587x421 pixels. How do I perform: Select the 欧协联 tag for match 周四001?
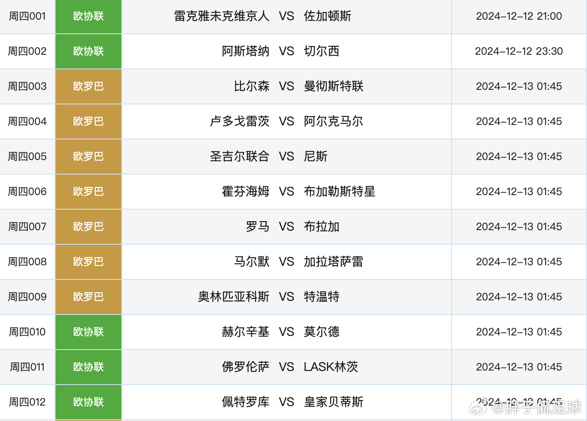(88, 16)
